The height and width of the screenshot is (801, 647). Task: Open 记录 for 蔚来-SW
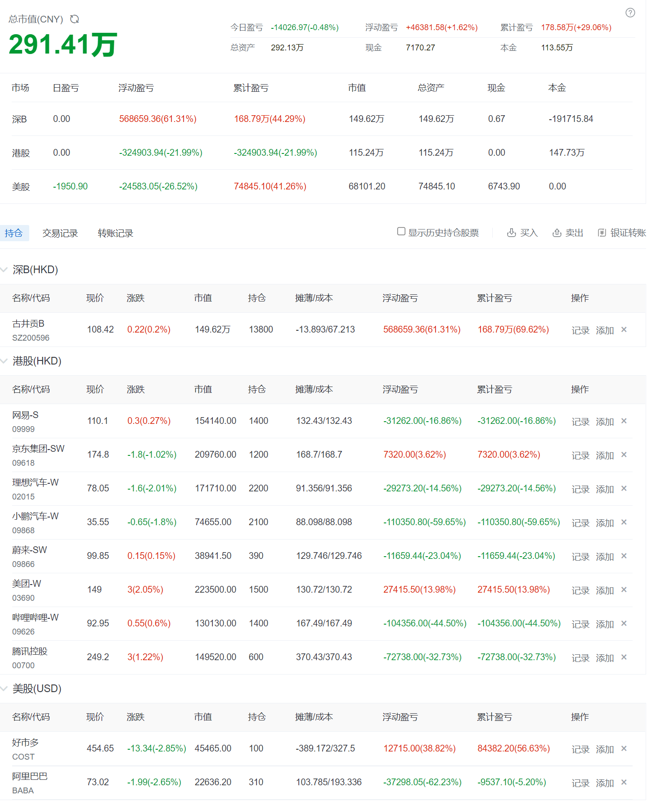[580, 557]
